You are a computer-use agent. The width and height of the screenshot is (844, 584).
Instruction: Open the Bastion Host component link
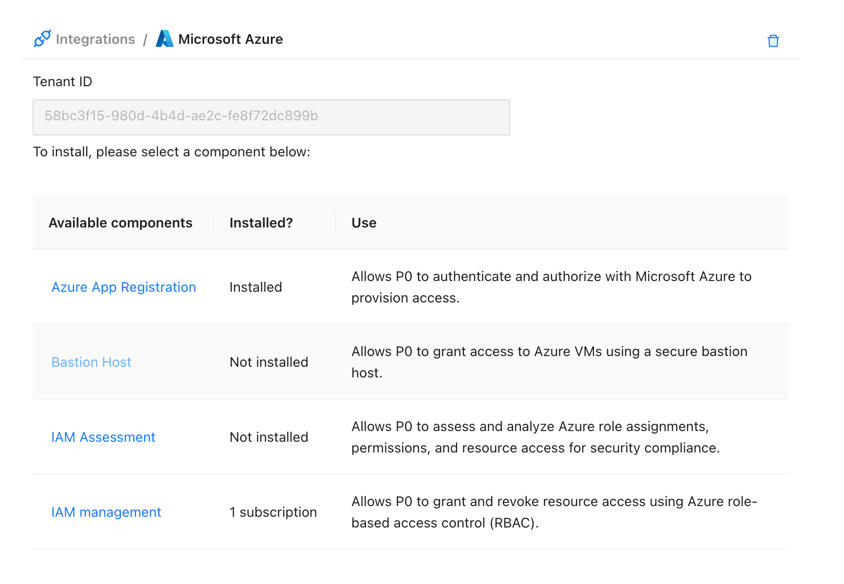[92, 362]
